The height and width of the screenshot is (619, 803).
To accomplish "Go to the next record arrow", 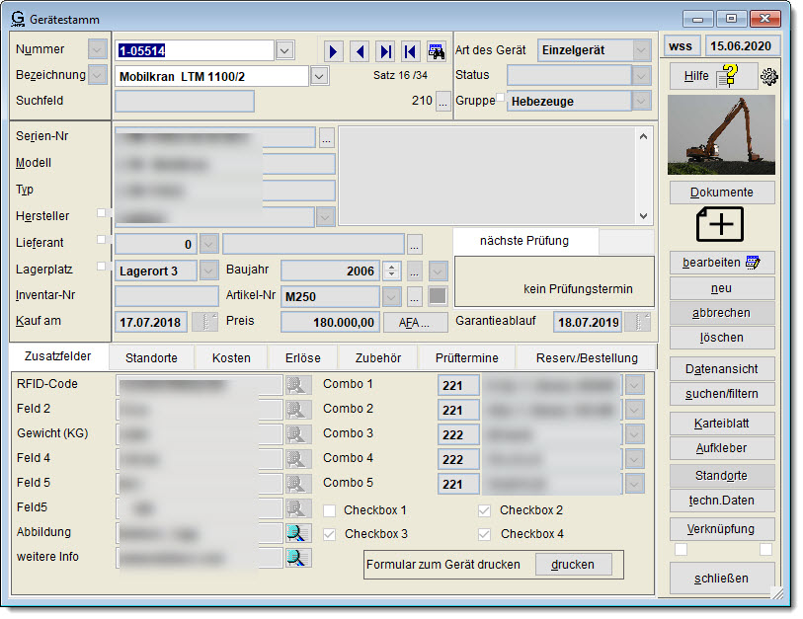I will pos(334,51).
